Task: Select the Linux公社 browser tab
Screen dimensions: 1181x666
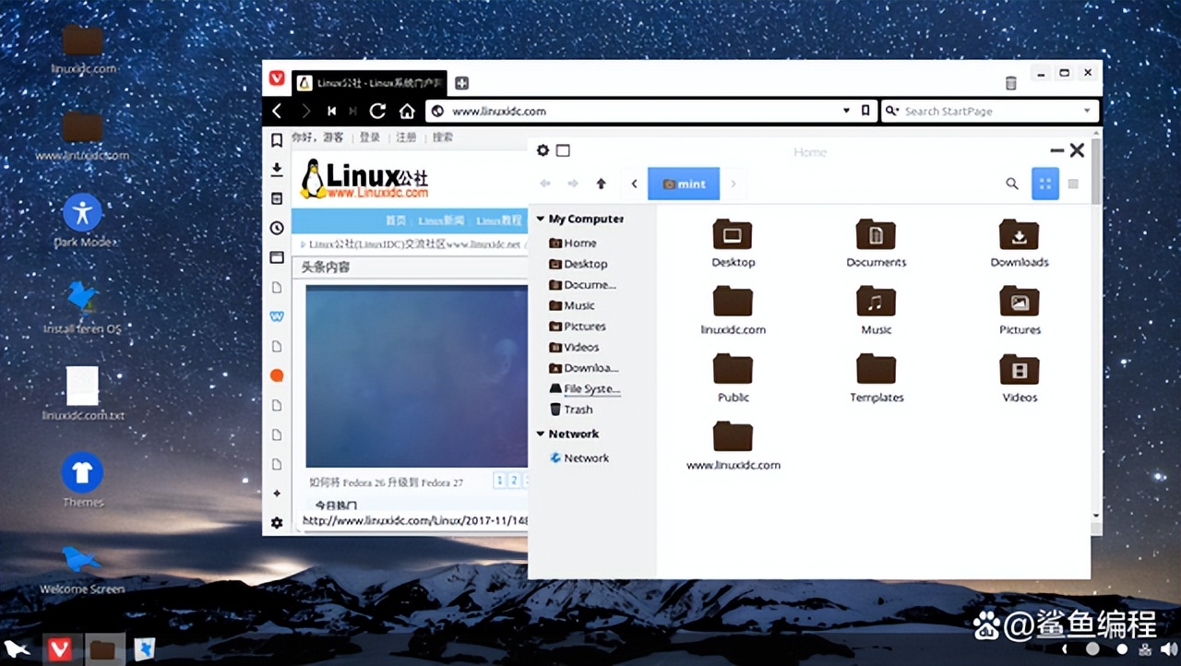Action: (x=369, y=81)
